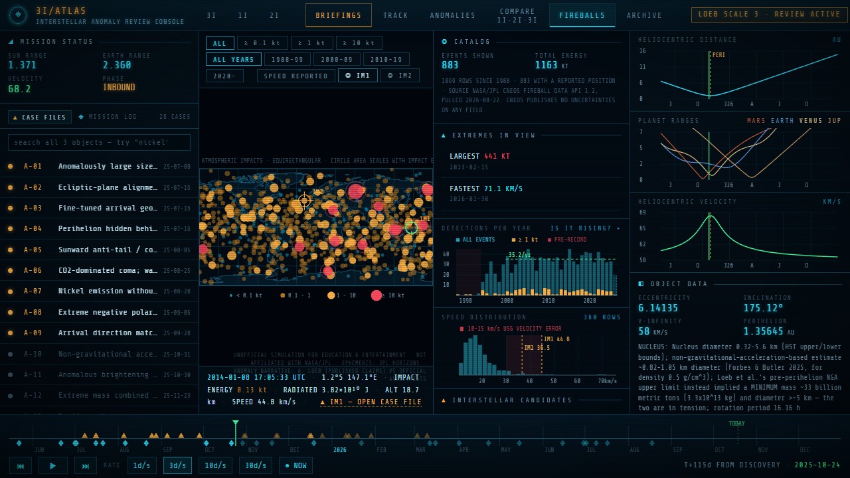Click the orange crosshair marker on the map

click(x=304, y=200)
